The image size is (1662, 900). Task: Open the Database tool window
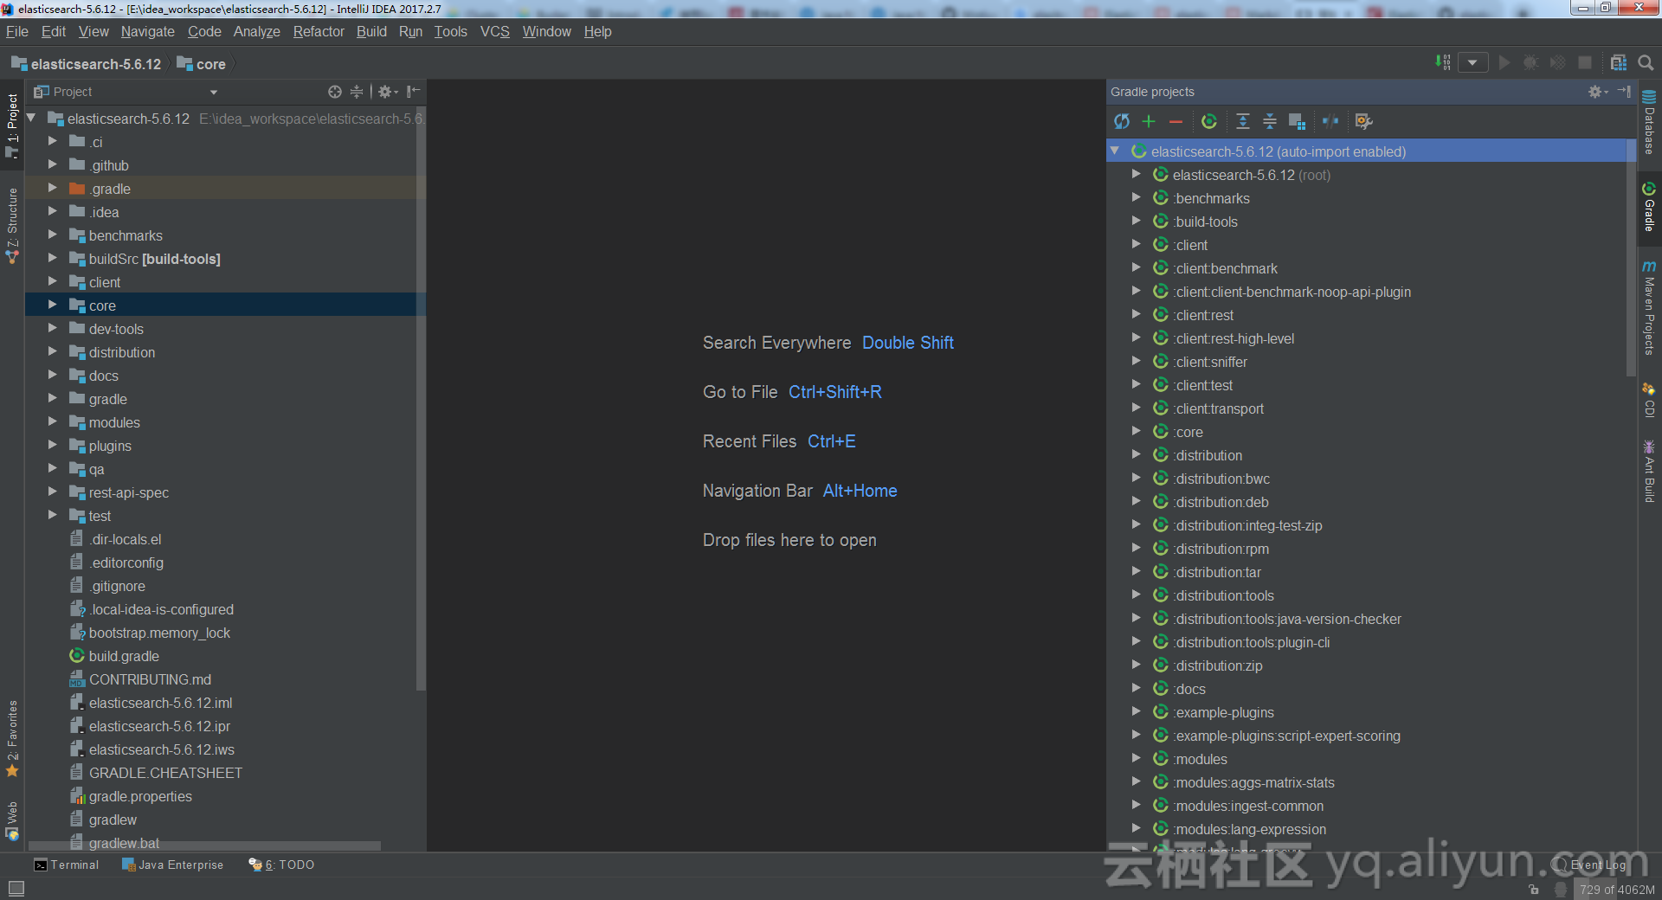1649,123
